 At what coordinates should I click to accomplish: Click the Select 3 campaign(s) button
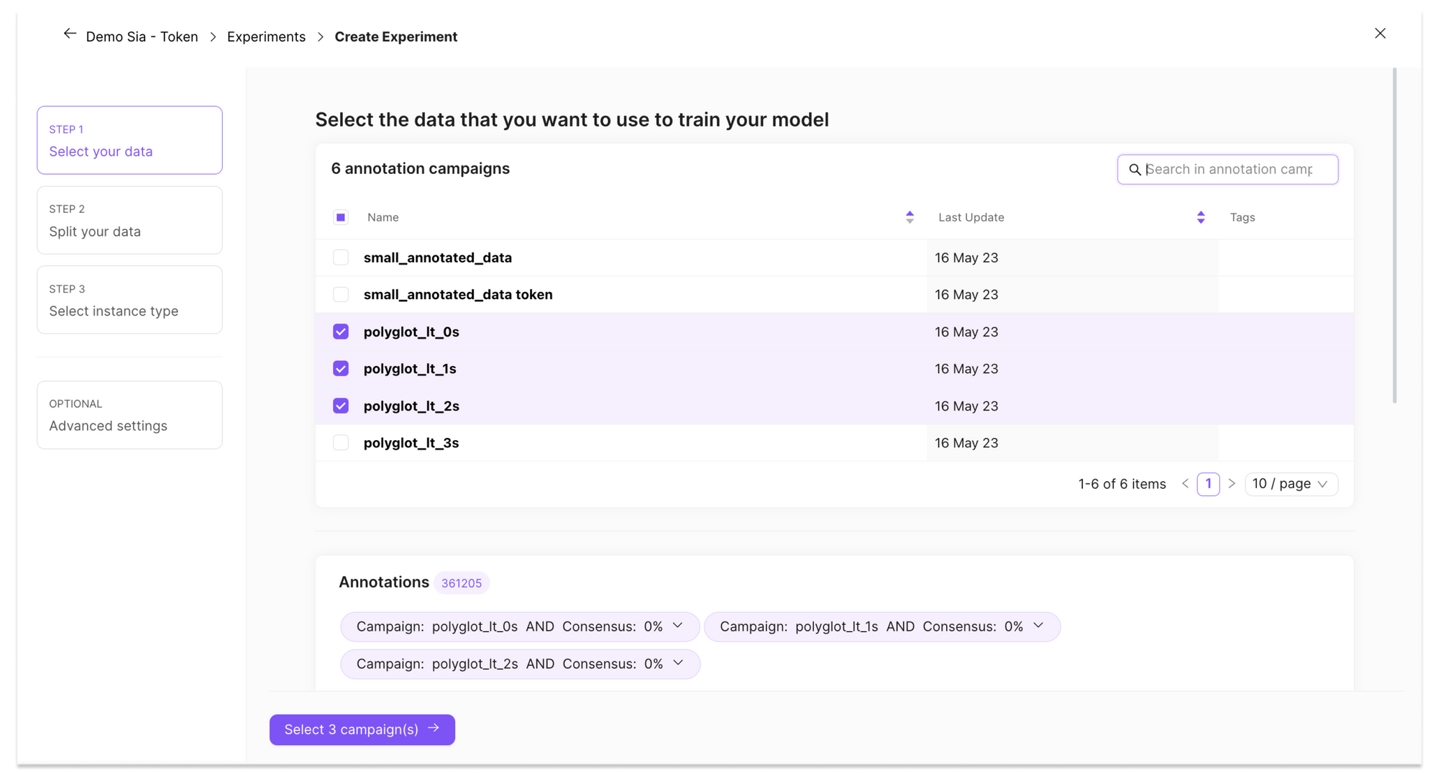pos(352,729)
